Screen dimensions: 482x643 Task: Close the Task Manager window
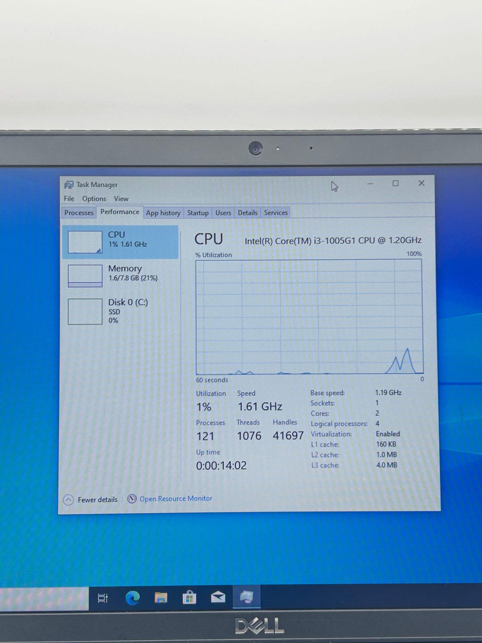421,183
